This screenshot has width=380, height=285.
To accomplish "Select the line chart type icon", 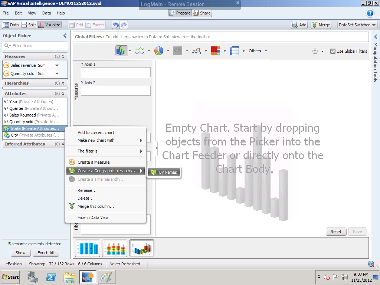I will 140,51.
